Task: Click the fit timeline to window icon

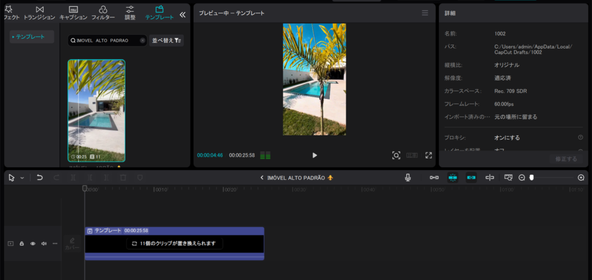Action: tap(509, 177)
